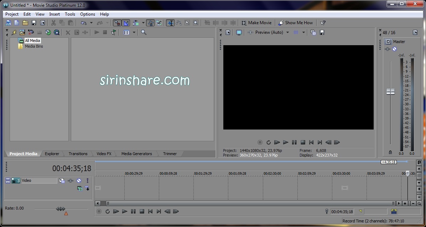Copy preview snapshot to clipboard
The height and width of the screenshot is (227, 426).
(313, 33)
